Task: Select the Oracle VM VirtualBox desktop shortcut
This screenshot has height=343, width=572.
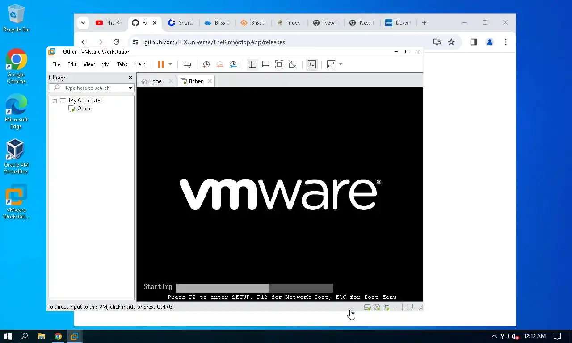Action: (16, 156)
